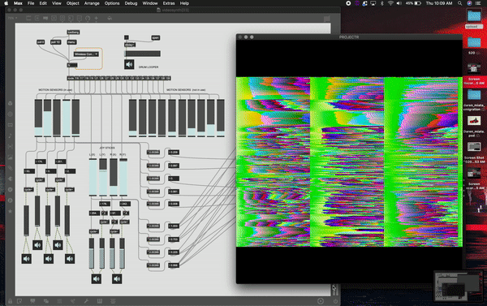
Task: Click the menu message box
Action: coord(71,42)
